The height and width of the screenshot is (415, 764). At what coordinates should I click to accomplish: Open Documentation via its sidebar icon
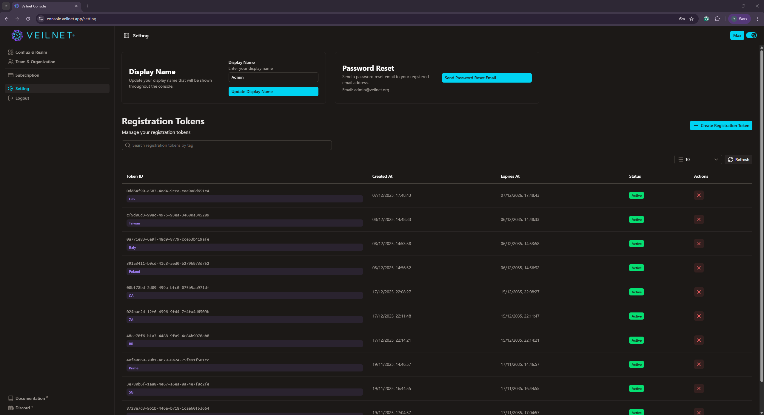tap(11, 398)
